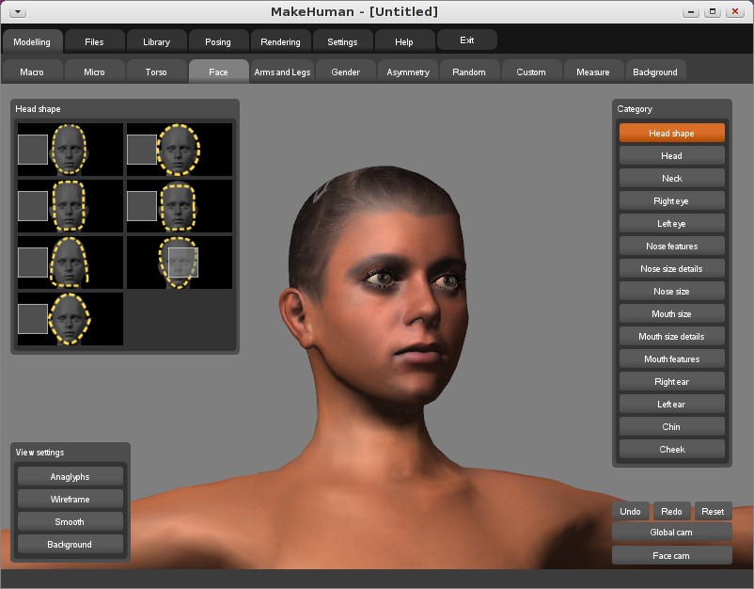Click slider box beside oval head shape
This screenshot has width=754, height=589.
tap(33, 150)
